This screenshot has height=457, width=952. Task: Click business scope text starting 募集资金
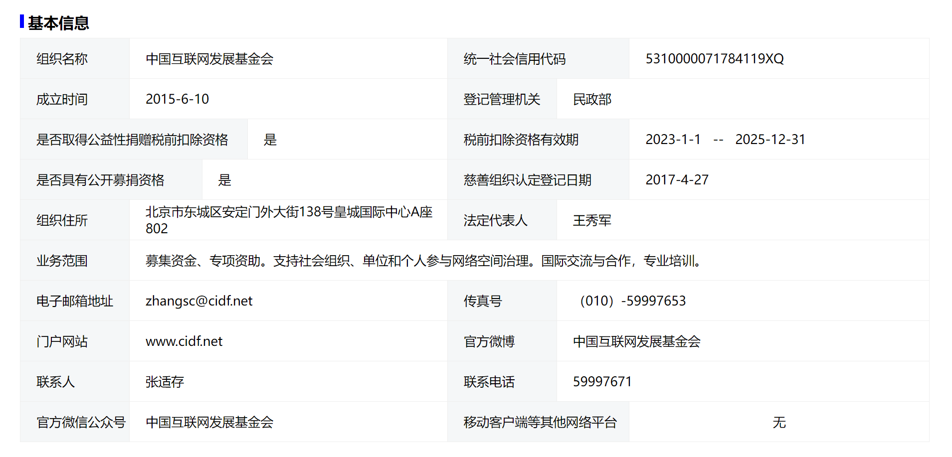(x=425, y=261)
